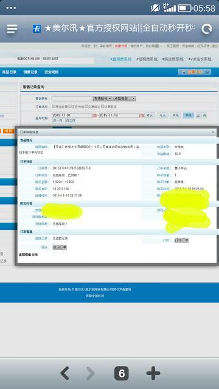Click the red link in top utility bar

[121, 46]
